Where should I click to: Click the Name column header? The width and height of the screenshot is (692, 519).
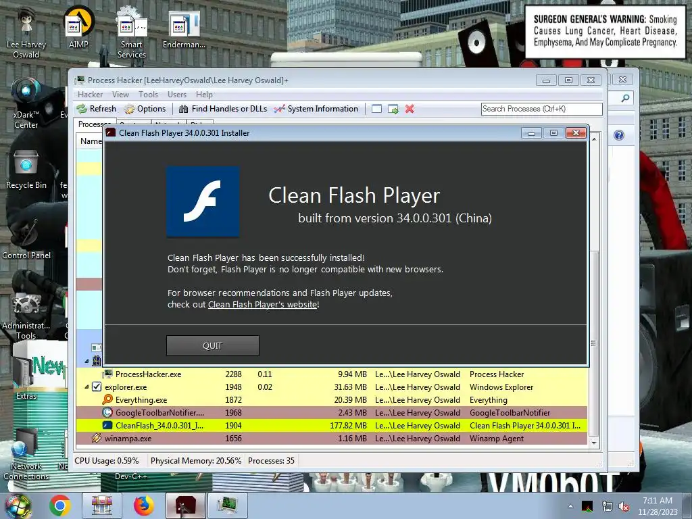click(x=91, y=141)
